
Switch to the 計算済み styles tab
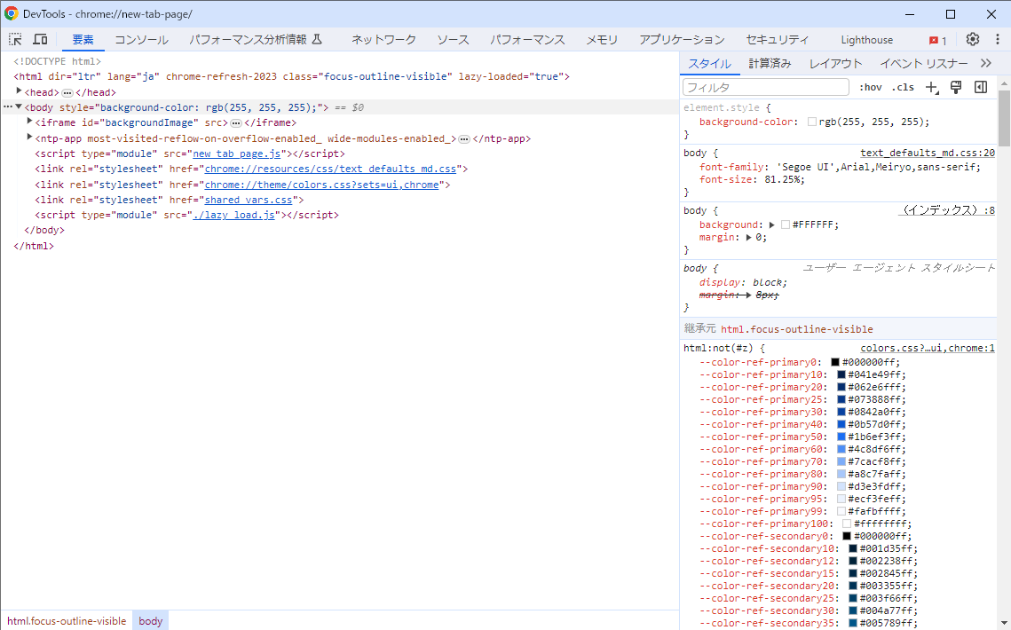click(770, 63)
